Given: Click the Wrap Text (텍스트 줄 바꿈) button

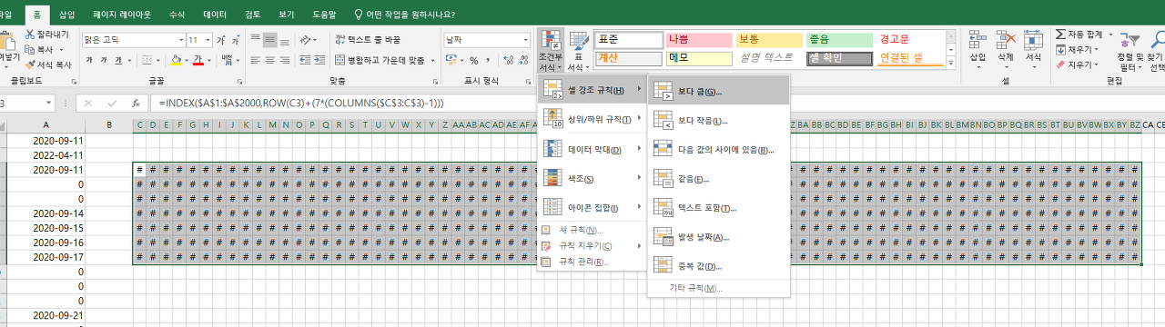Looking at the screenshot, I should coord(368,40).
